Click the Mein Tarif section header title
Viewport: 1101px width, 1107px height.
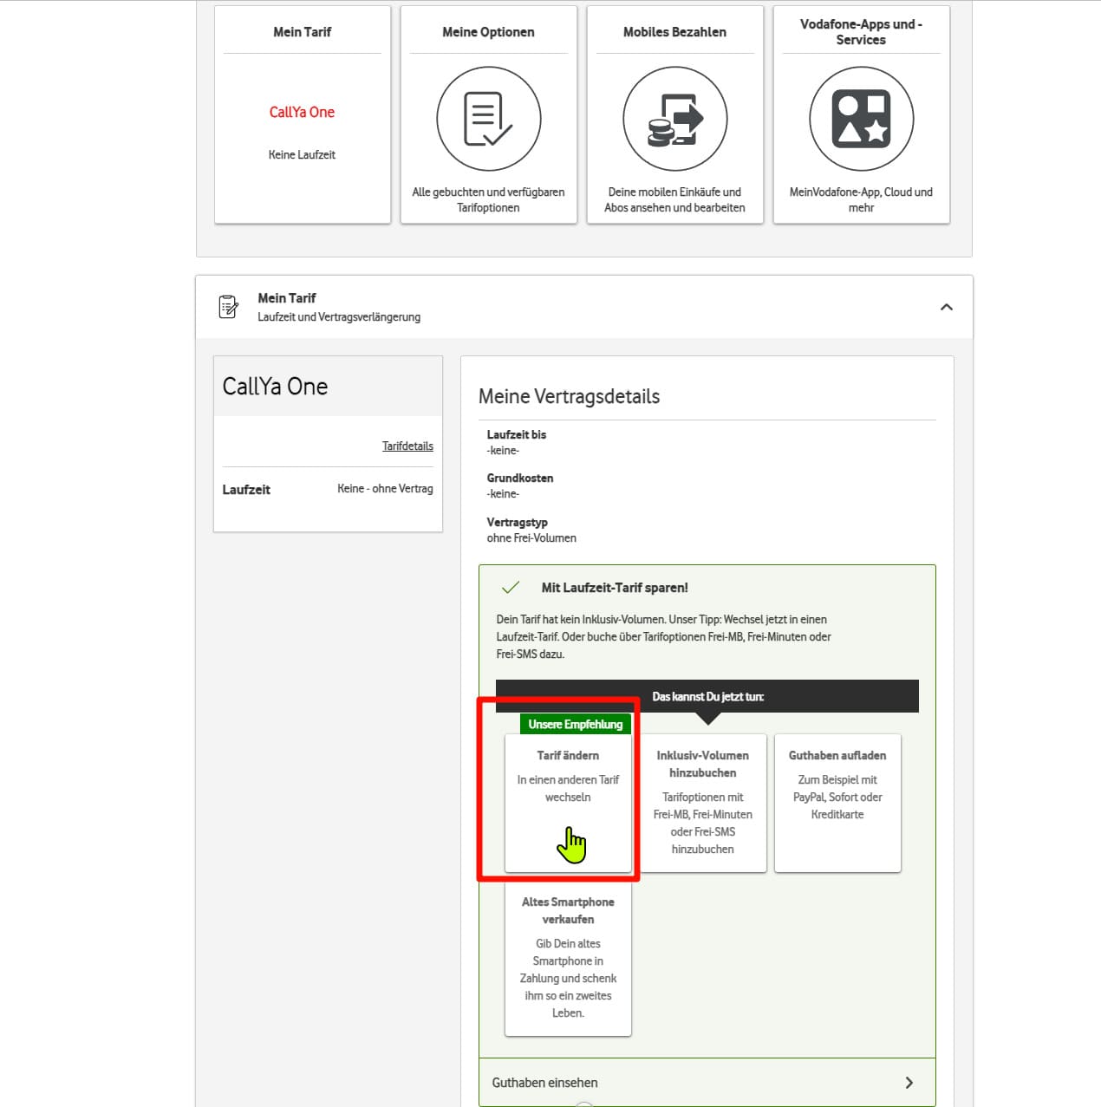coord(287,297)
